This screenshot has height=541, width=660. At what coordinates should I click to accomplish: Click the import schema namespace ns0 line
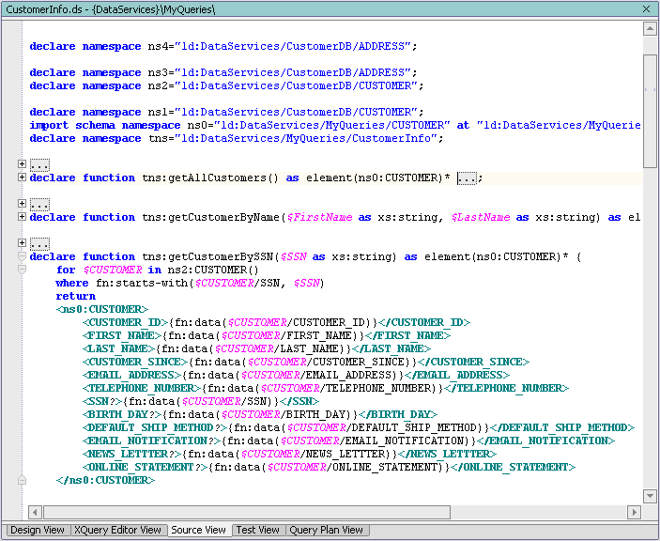tap(335, 125)
